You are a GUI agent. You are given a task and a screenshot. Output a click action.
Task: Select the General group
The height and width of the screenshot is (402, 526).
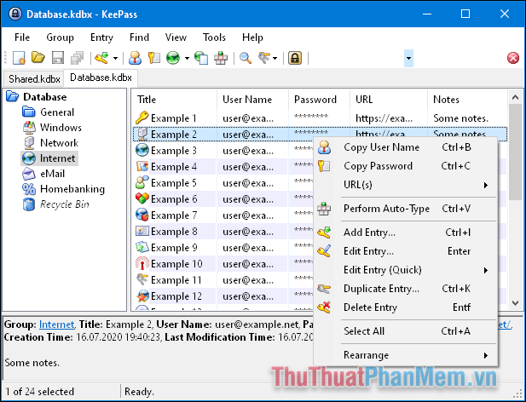[57, 112]
